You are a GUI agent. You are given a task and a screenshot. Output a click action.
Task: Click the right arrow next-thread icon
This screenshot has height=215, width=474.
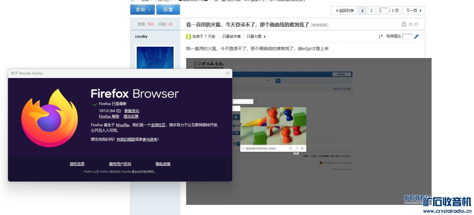(x=416, y=24)
